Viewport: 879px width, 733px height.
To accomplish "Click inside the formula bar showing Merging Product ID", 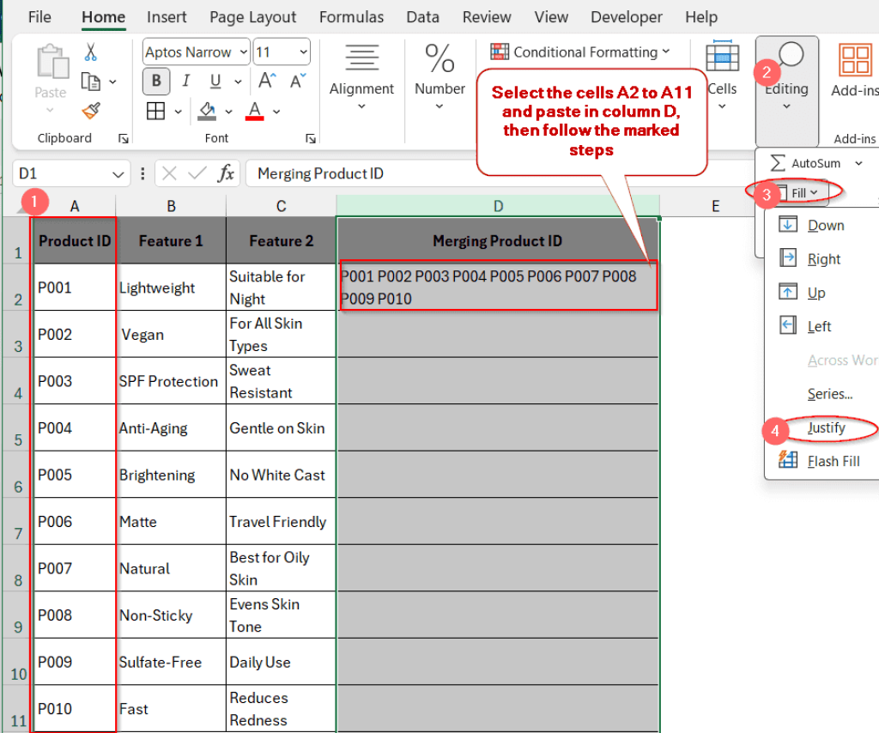I will pos(386,173).
